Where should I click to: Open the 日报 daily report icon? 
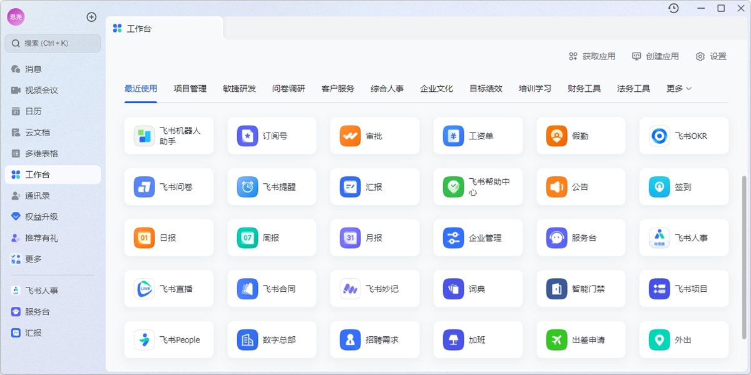click(x=145, y=237)
